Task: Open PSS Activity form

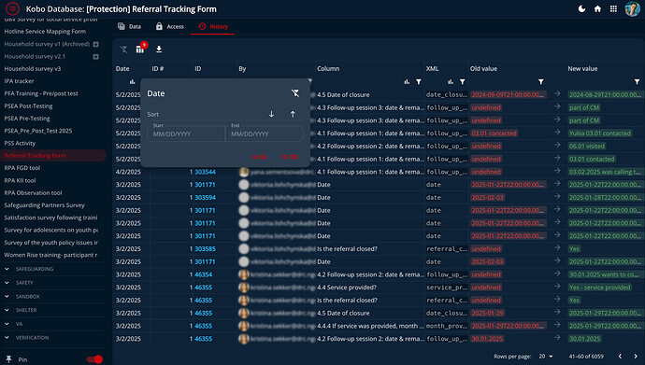Action: pos(20,143)
